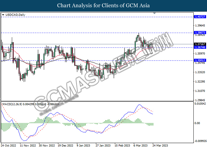Select the 1.40727 price level label
This screenshot has width=207, height=147.
[200, 17]
